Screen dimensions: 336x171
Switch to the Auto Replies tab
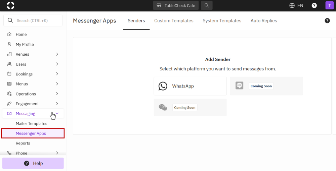tap(264, 20)
